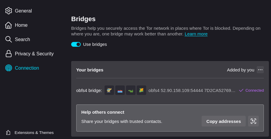Click the Search magnifier icon in sidebar

[x=9, y=39]
